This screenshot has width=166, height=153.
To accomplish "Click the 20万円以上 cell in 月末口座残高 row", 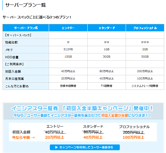I will pos(68,78).
